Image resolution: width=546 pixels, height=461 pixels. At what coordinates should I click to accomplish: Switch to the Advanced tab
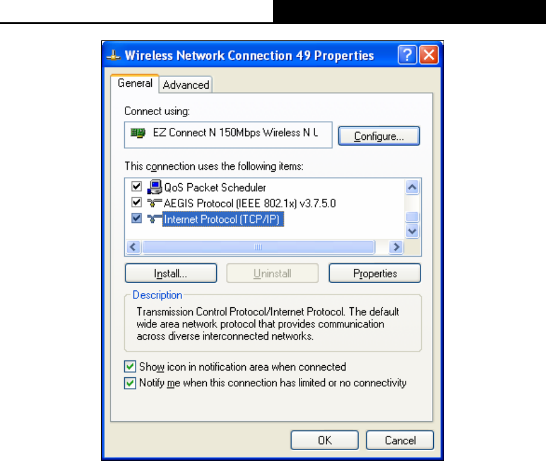click(x=186, y=84)
